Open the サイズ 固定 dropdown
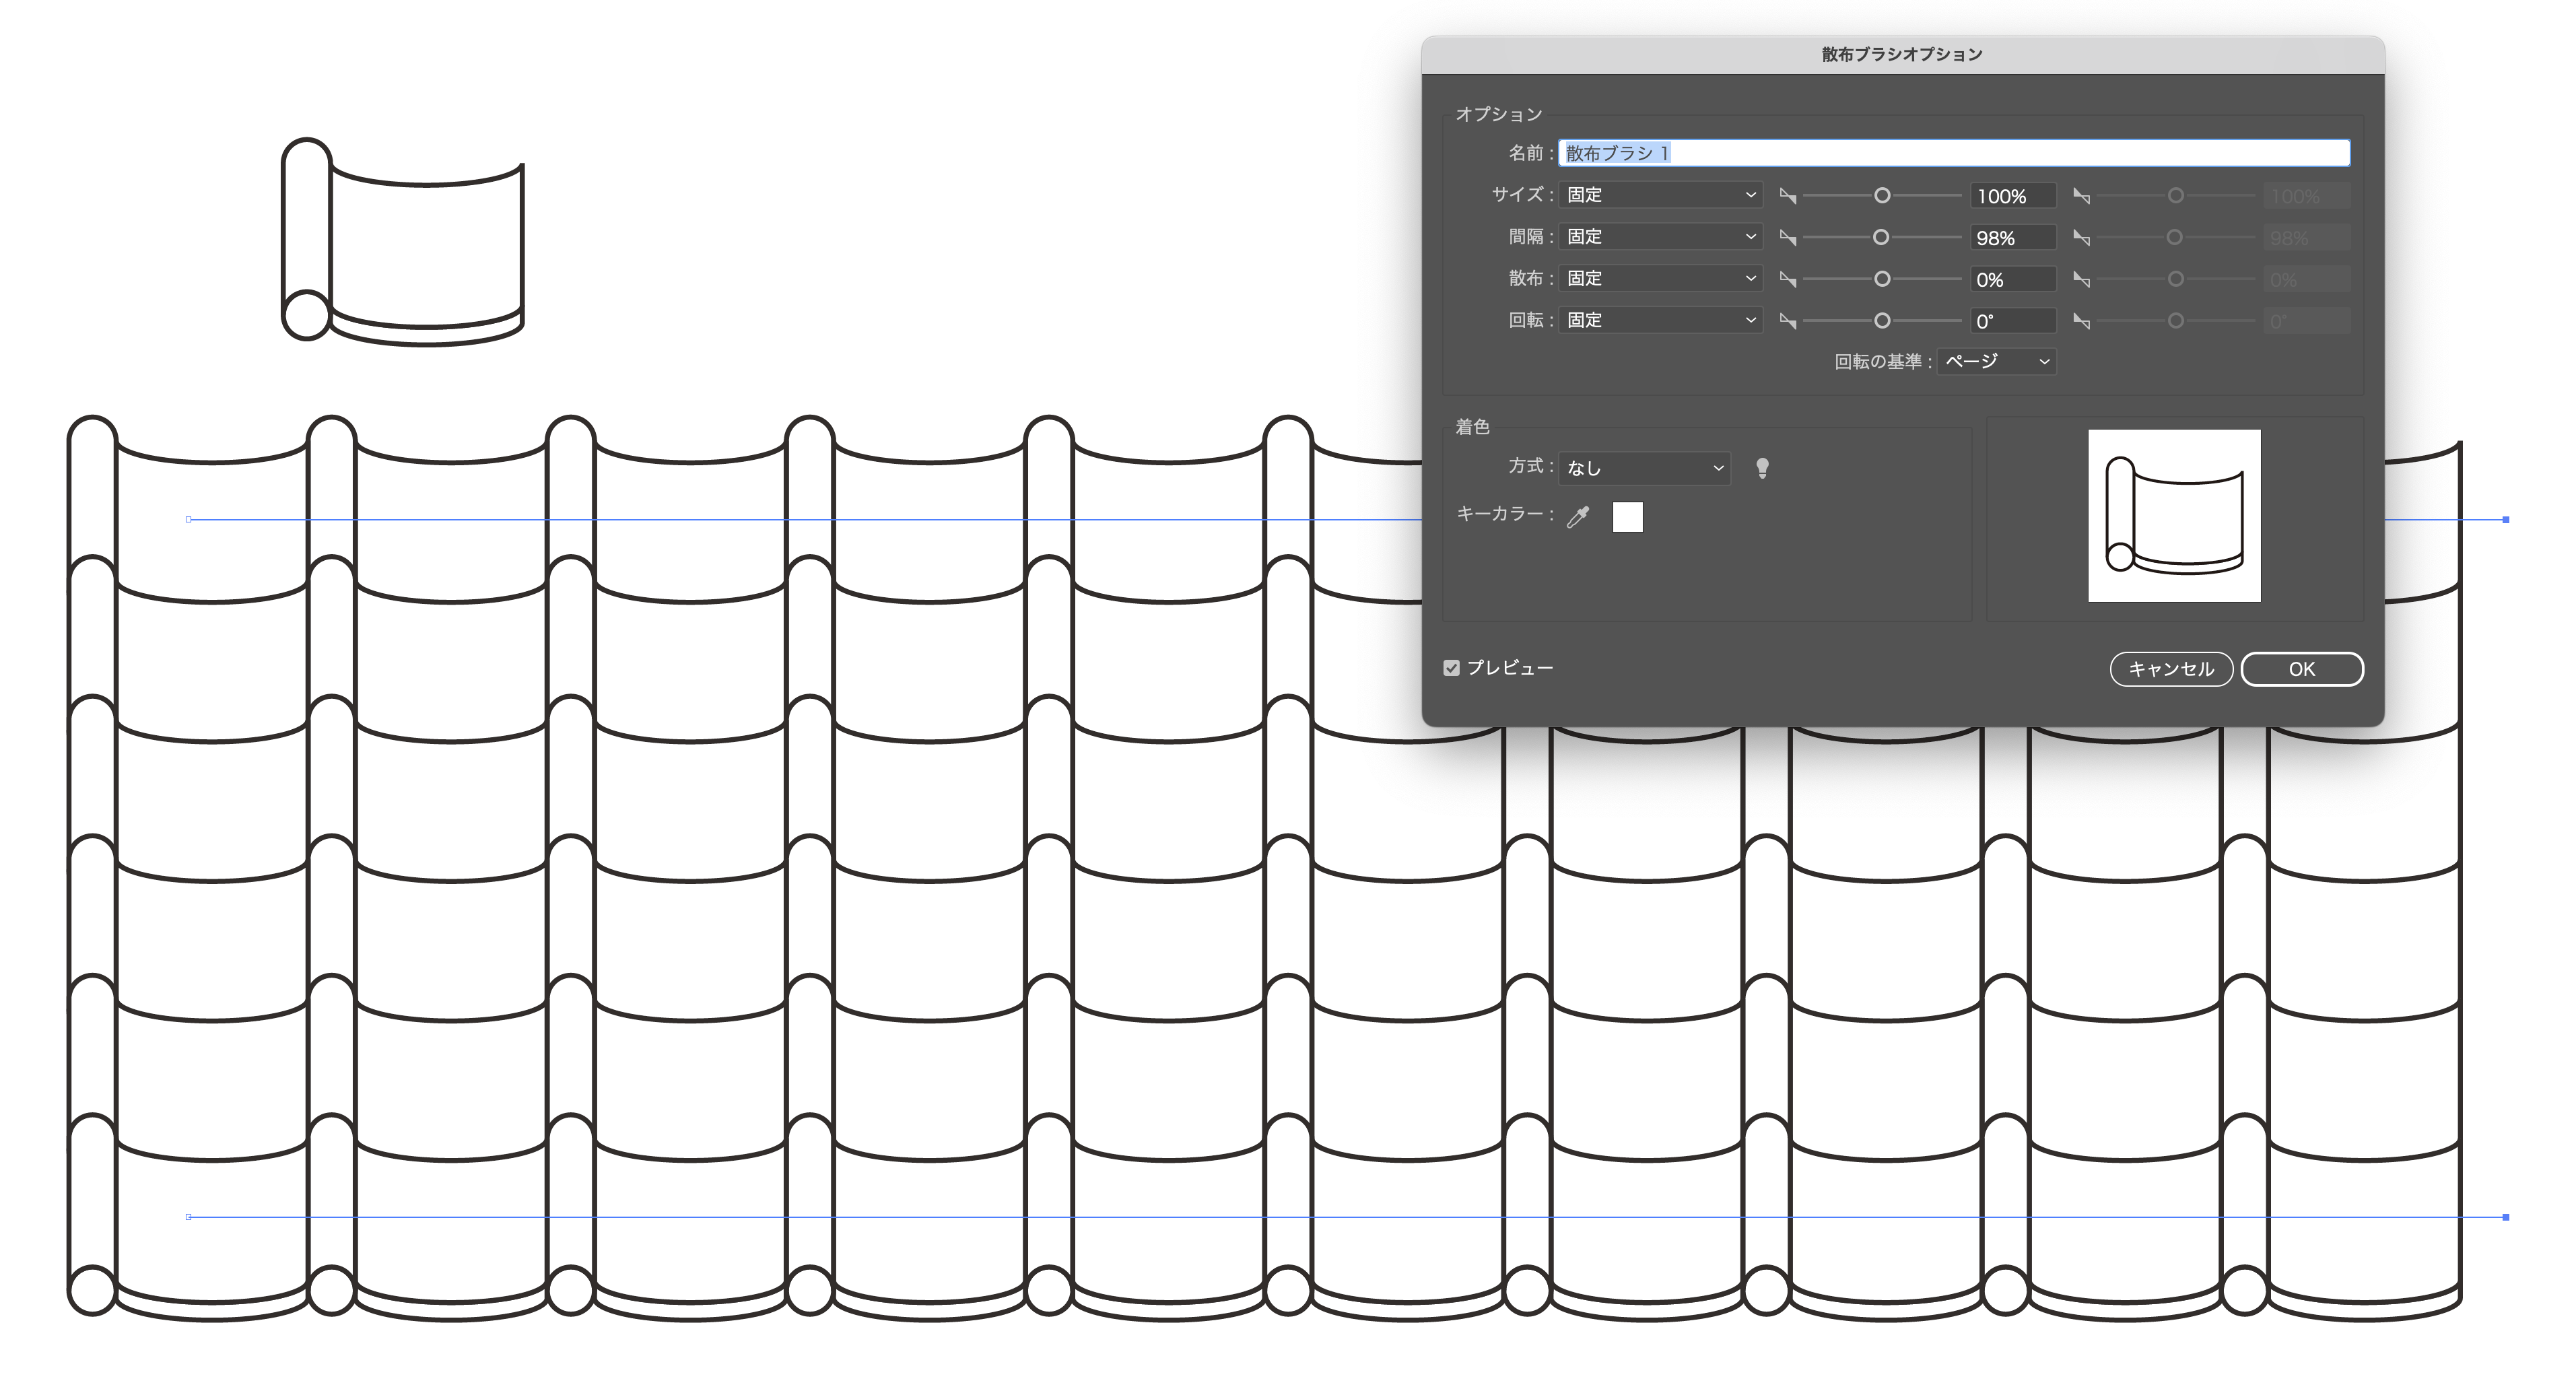The width and height of the screenshot is (2576, 1391). (1660, 195)
